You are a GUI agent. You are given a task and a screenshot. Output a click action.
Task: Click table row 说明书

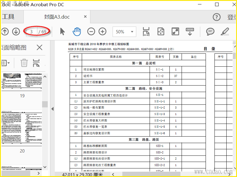138,76
